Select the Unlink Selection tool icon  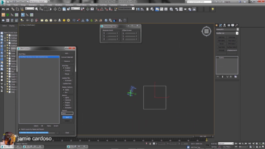point(17,9)
